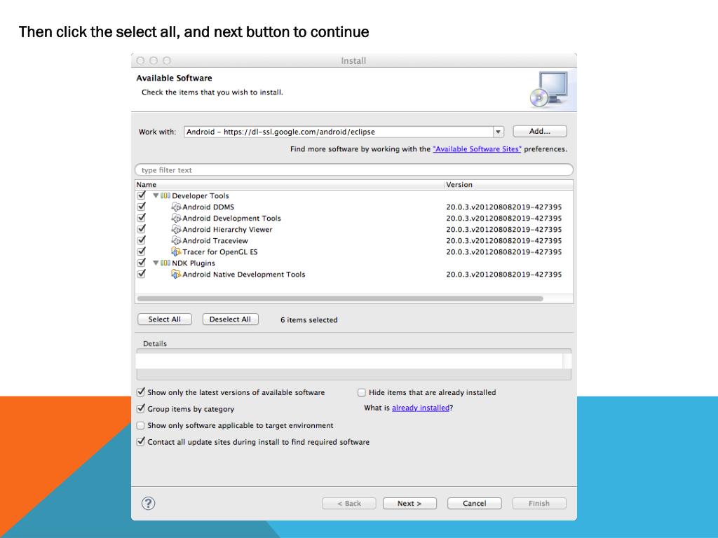Collapse the Developer Tools tree node
Viewport: 718px width, 538px height.
pyautogui.click(x=156, y=196)
